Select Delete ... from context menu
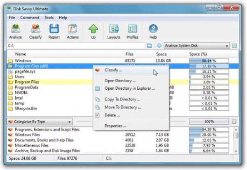This screenshot has width=247, height=170. [131, 115]
